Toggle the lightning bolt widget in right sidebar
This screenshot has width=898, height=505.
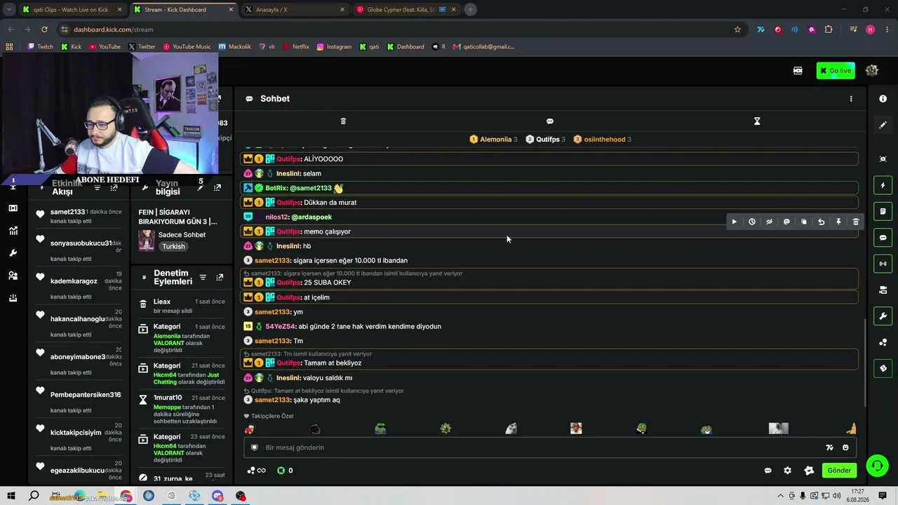883,185
